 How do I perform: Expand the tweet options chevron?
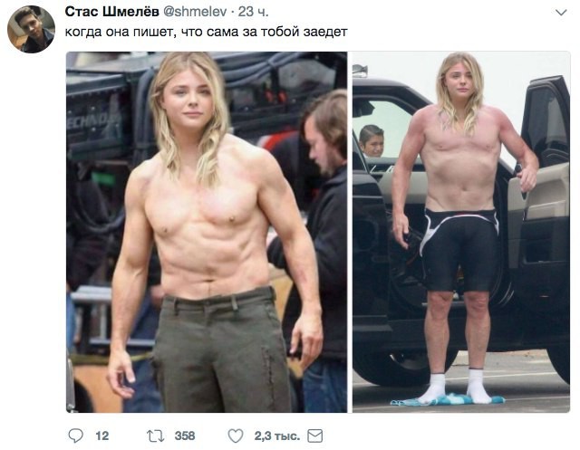[561, 13]
